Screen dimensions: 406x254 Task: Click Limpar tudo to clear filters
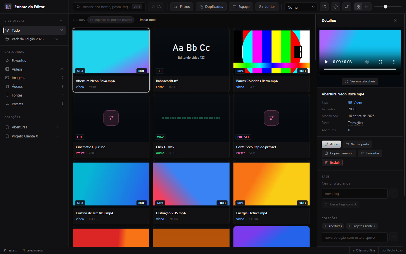[147, 20]
